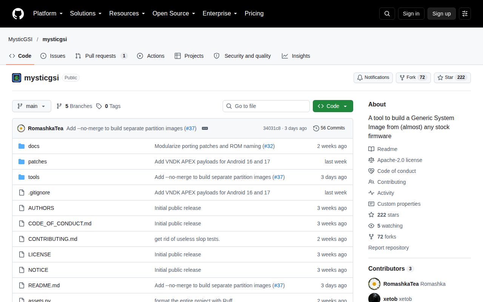Open the README.md file
Viewport: 483px width, 302px height.
coord(44,285)
